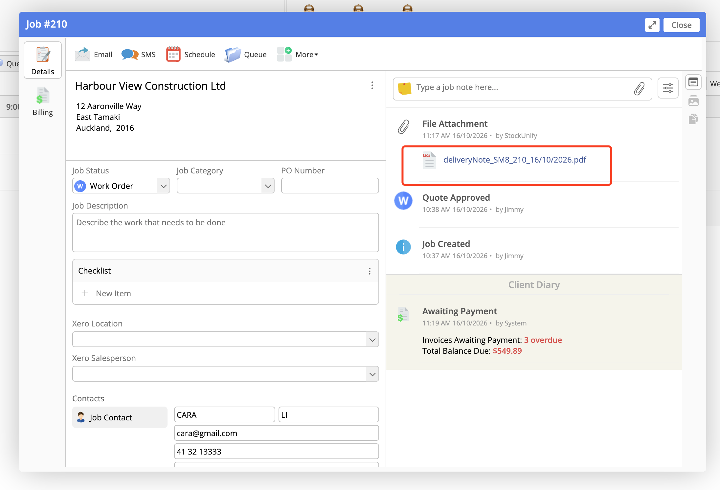Screen dimensions: 720x490
Task: Select the Quote Approved diary entry
Action: 456,198
